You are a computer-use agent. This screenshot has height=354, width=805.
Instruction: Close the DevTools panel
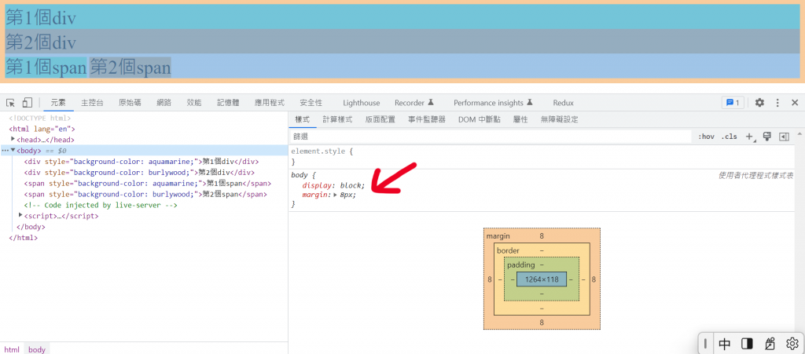[x=795, y=103]
